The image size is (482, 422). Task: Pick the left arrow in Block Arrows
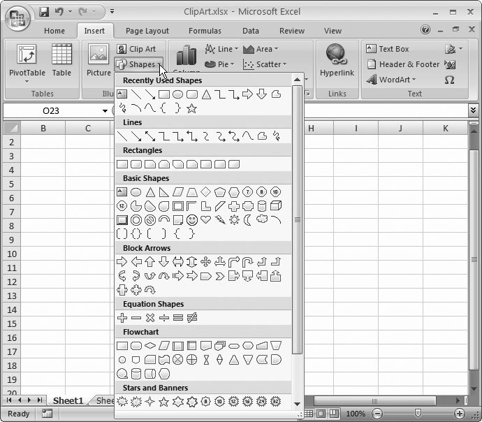click(x=136, y=262)
